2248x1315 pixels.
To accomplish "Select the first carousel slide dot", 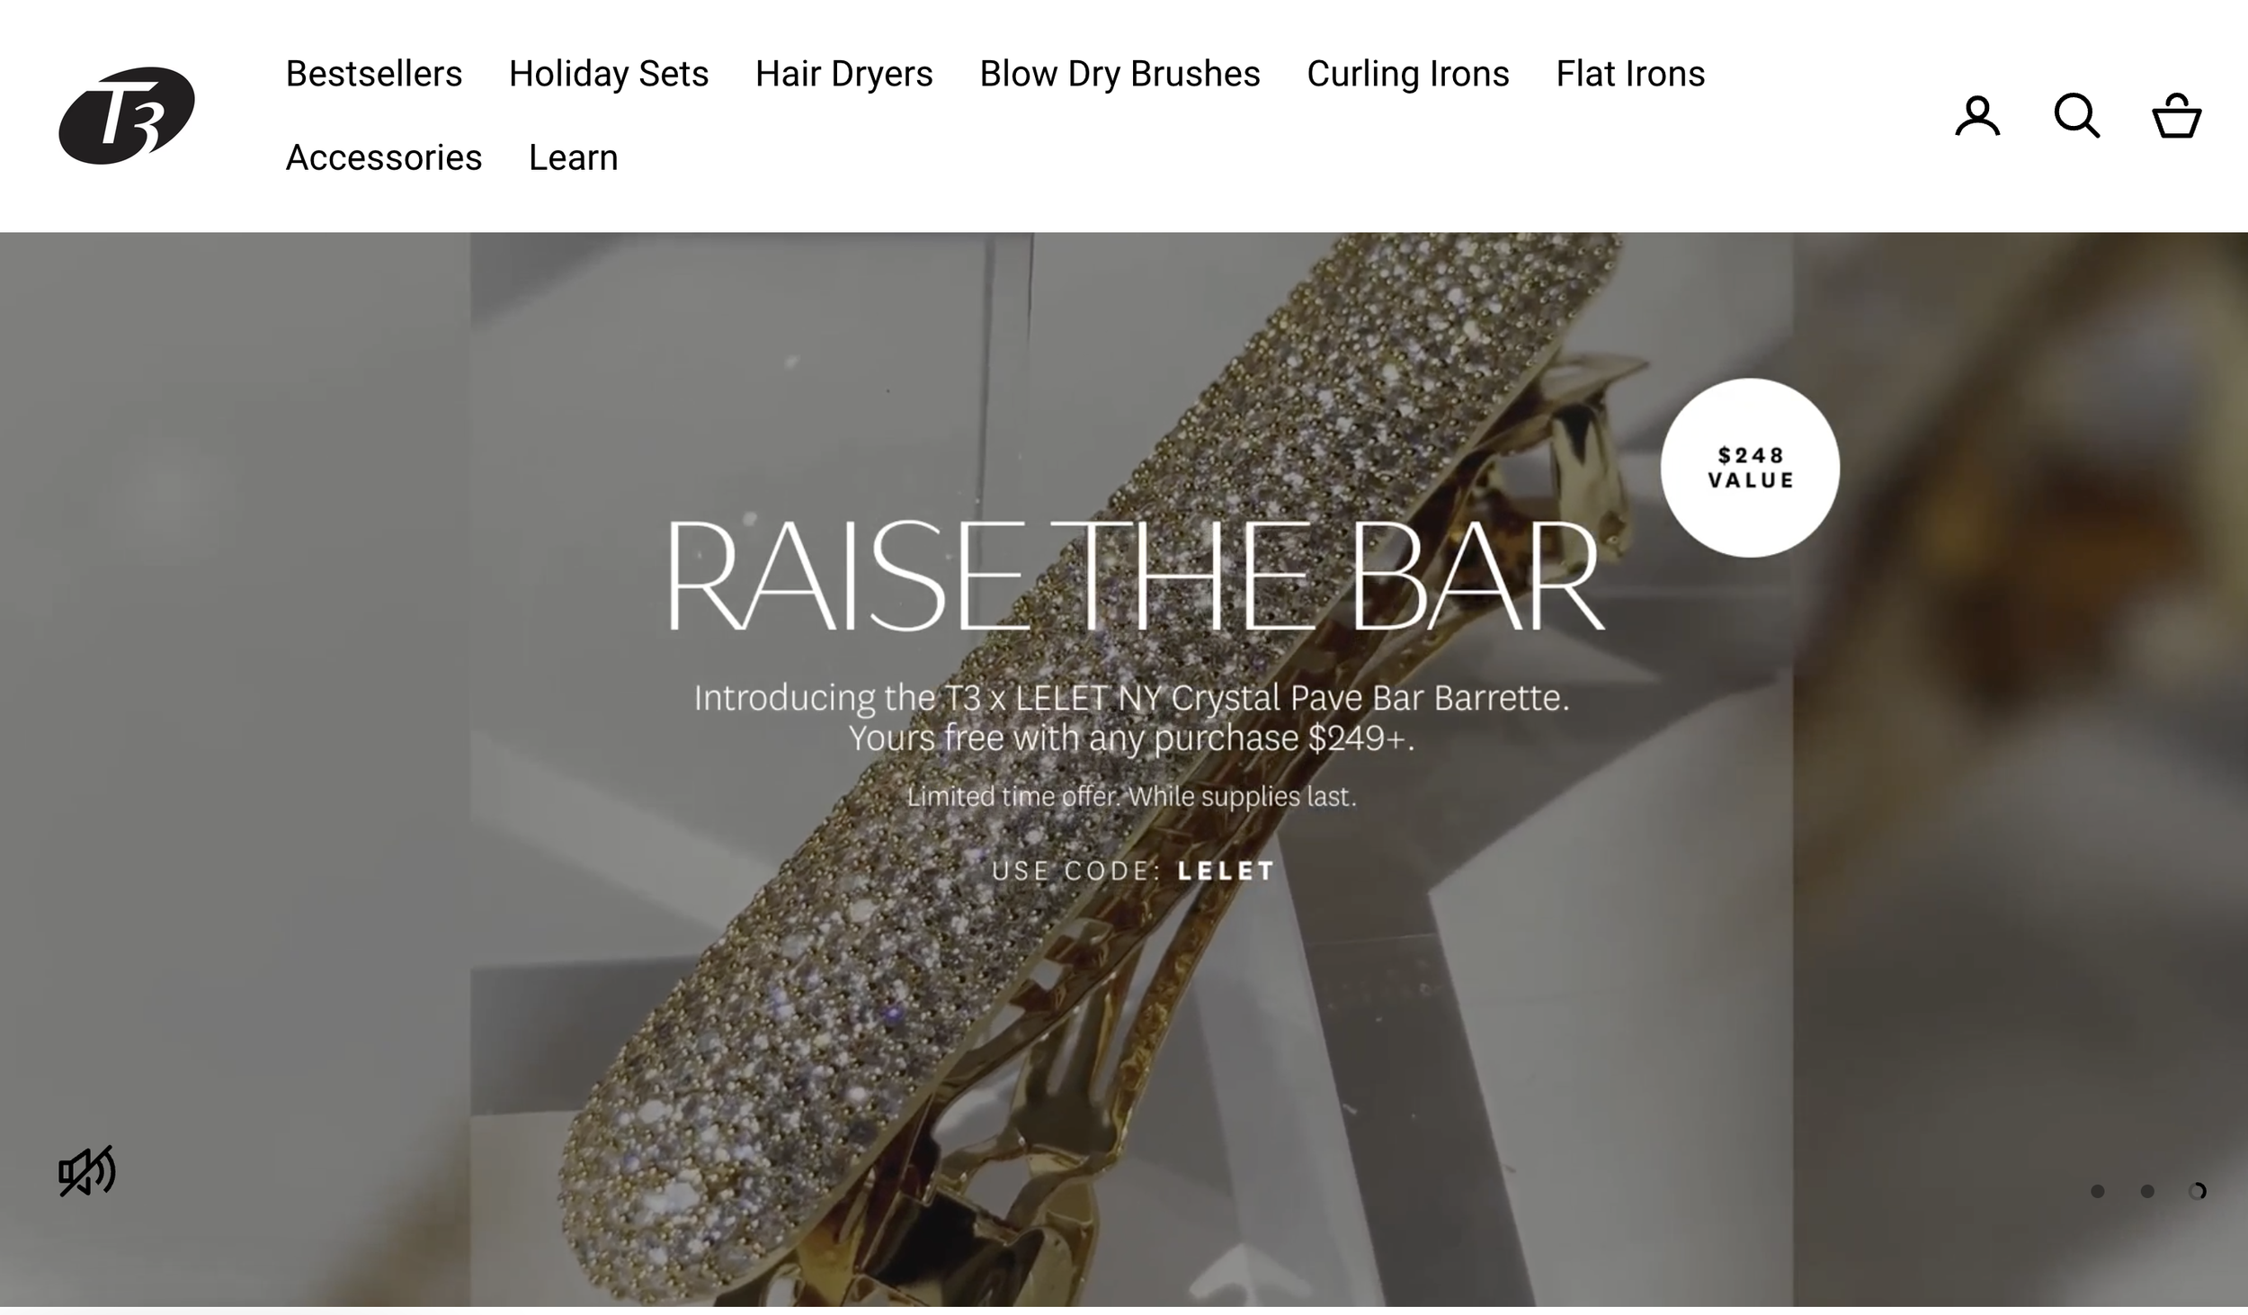I will pyautogui.click(x=2098, y=1191).
